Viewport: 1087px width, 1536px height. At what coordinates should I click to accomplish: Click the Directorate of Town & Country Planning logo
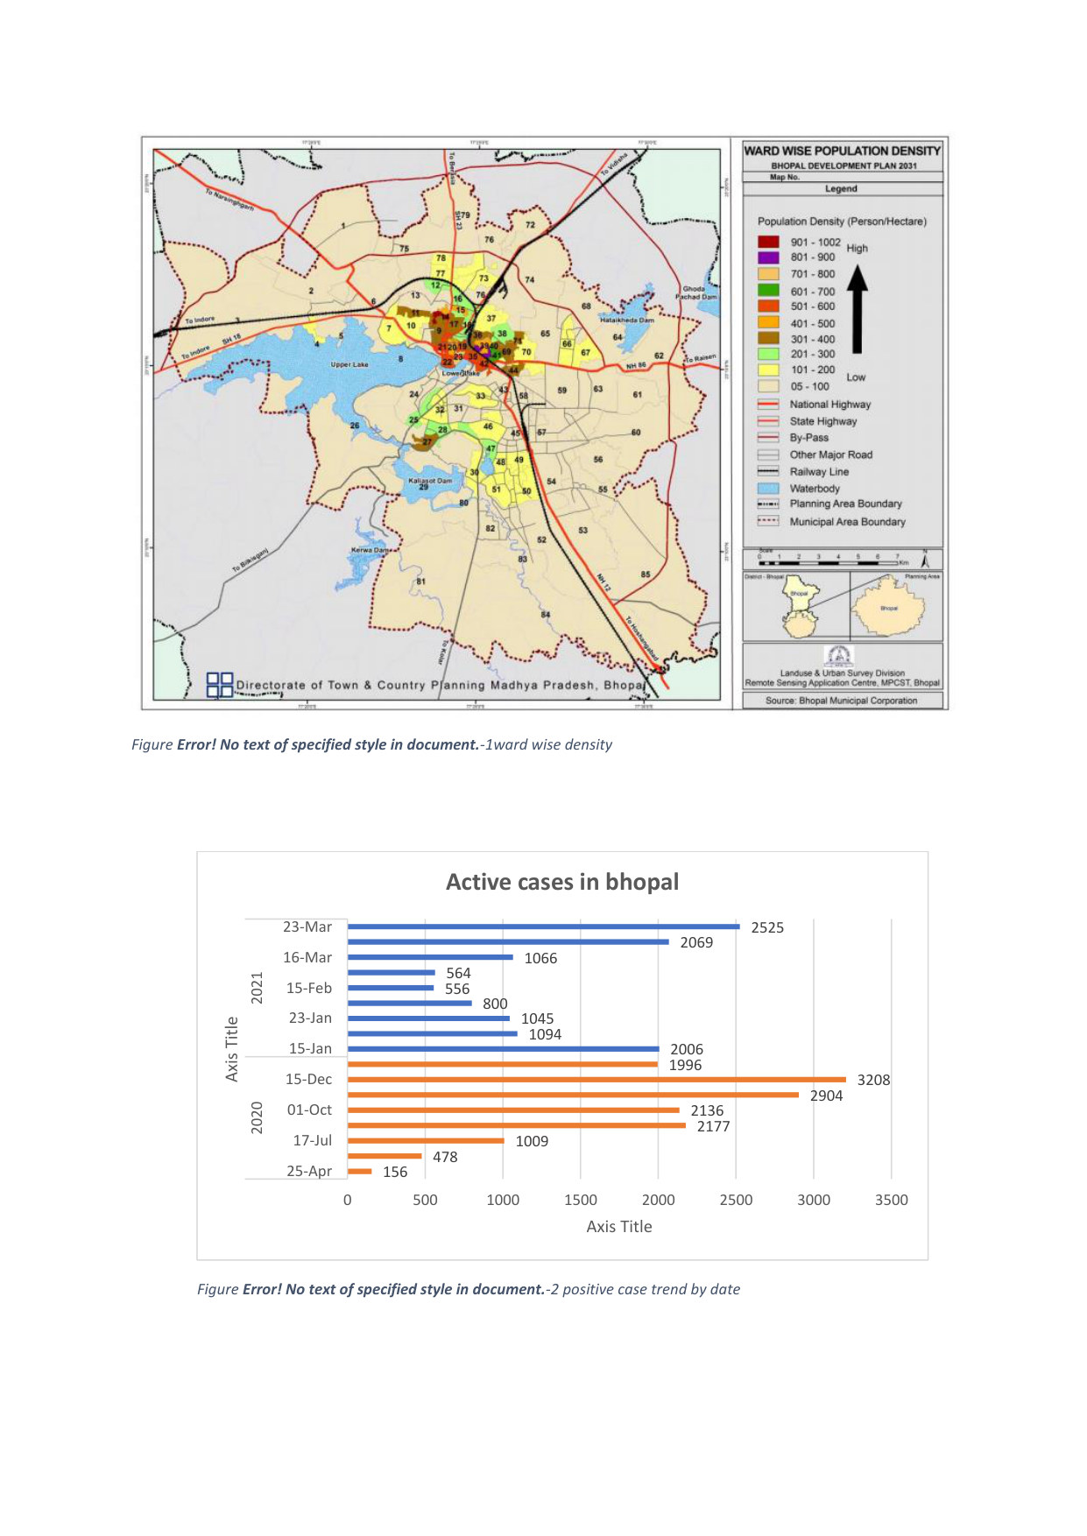pyautogui.click(x=220, y=685)
